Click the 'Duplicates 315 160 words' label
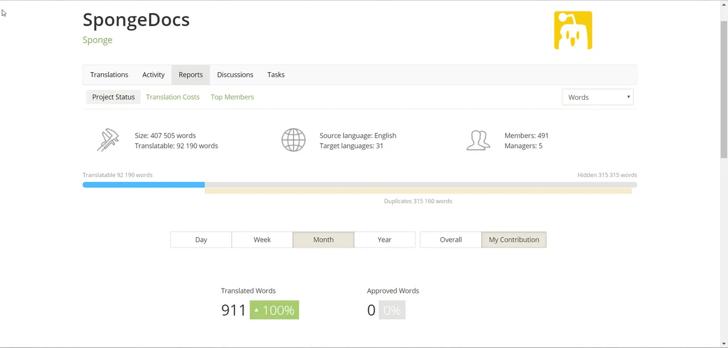Screen dimensions: 728x348 (418, 201)
